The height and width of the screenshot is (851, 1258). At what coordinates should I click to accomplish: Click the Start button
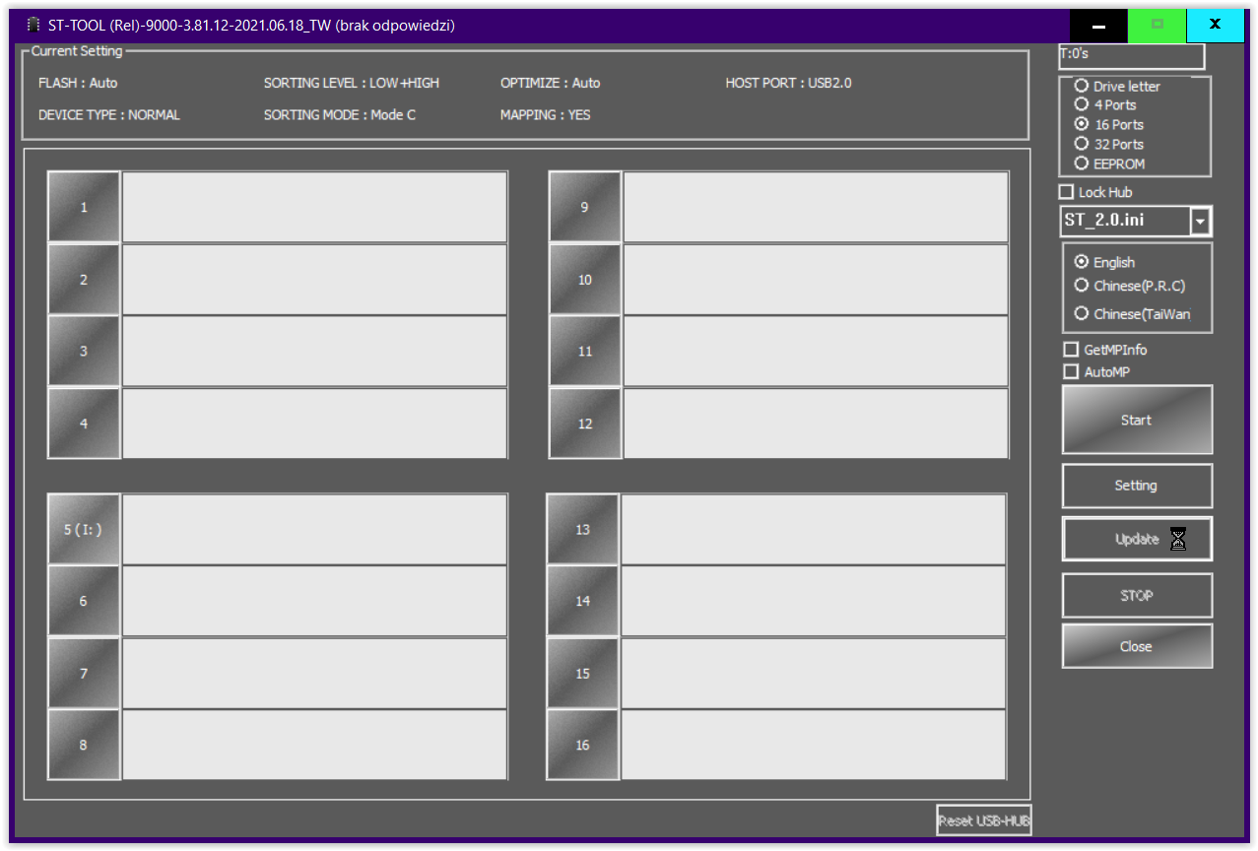(1137, 420)
